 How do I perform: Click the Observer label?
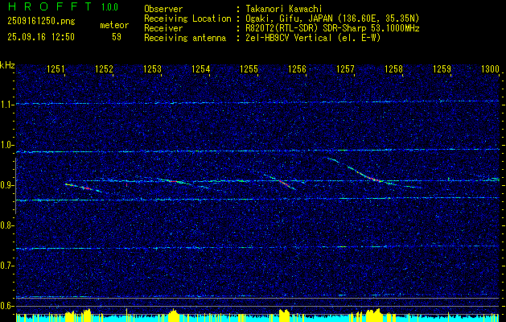coord(163,9)
